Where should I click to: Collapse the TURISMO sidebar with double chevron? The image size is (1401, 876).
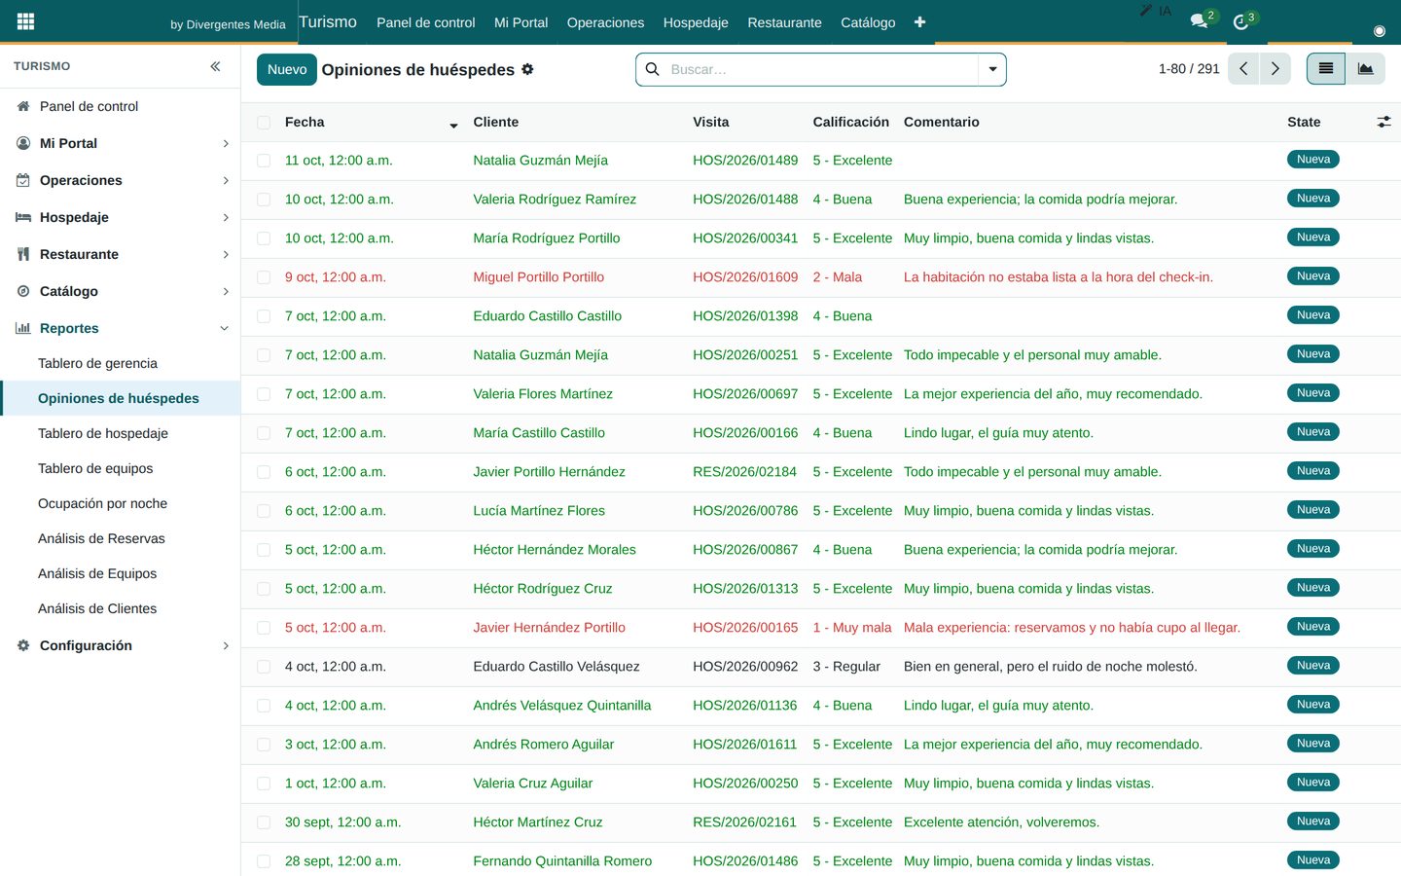tap(215, 66)
